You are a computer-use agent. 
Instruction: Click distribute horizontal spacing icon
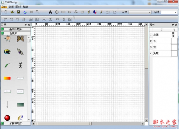(x=44, y=19)
